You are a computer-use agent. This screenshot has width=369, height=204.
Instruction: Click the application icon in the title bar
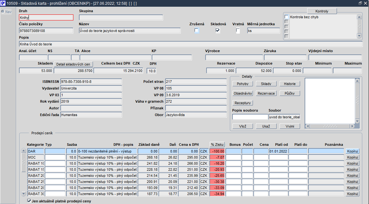pyautogui.click(x=3, y=3)
